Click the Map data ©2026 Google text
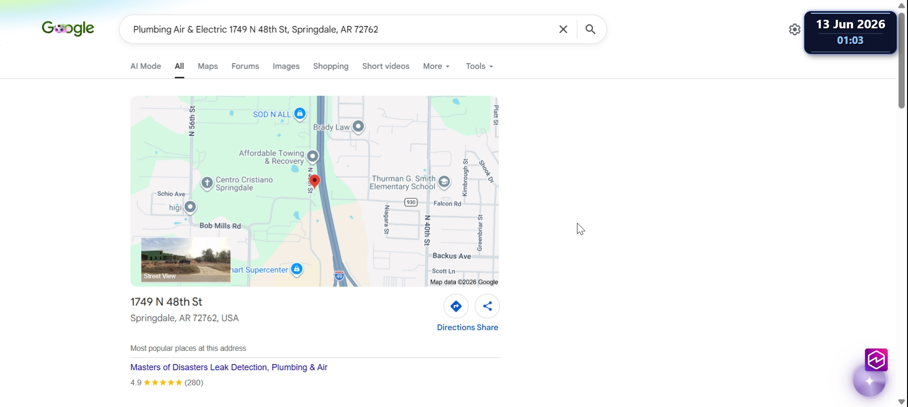The width and height of the screenshot is (908, 407). tap(464, 282)
